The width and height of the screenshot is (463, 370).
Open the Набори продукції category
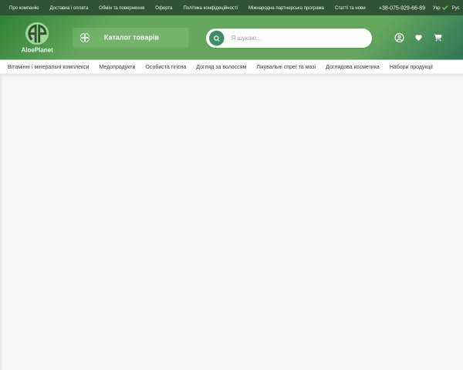coord(411,67)
